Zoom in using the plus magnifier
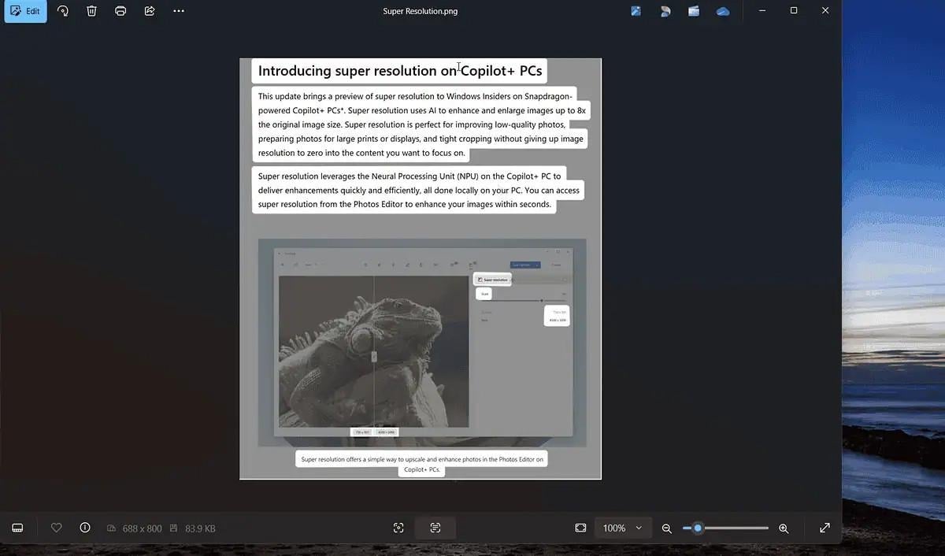 coord(784,528)
